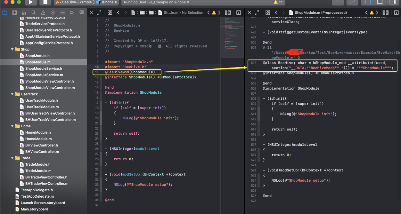Open the Report navigator
This screenshot has height=214, width=401.
[x=82, y=13]
